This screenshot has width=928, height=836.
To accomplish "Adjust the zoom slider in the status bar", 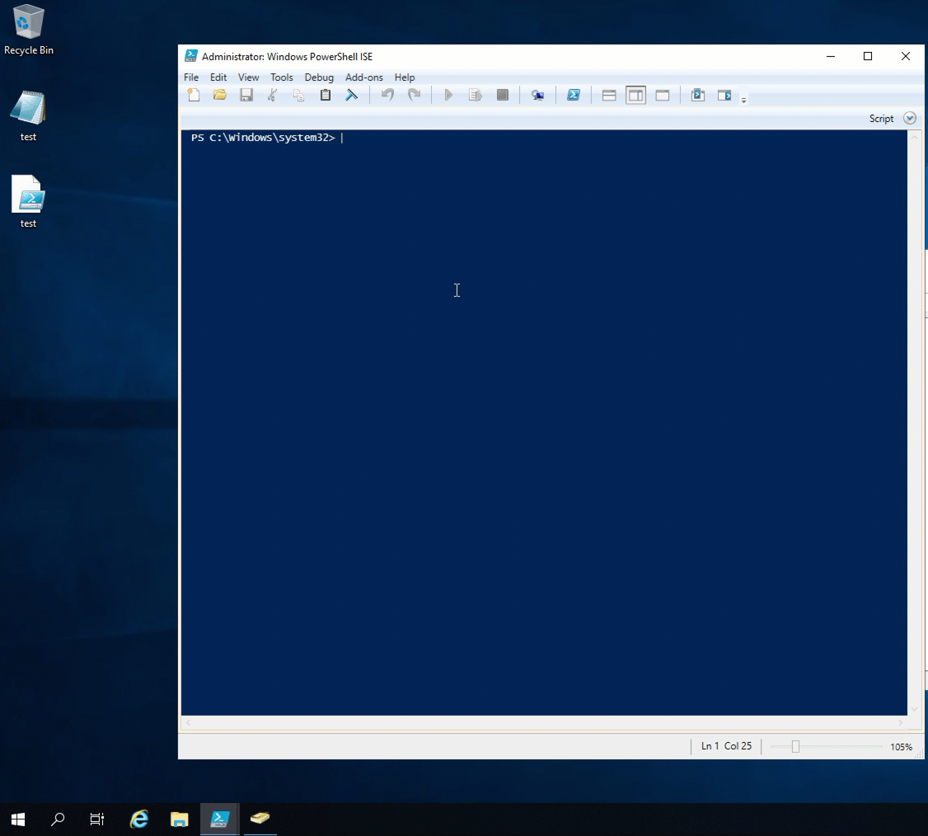I will pos(795,747).
